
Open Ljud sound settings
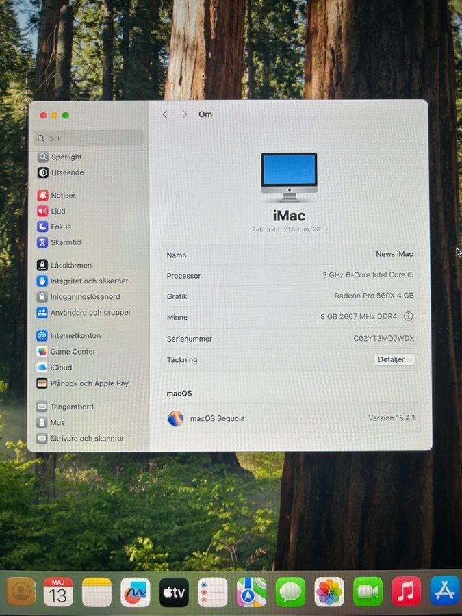click(x=58, y=211)
